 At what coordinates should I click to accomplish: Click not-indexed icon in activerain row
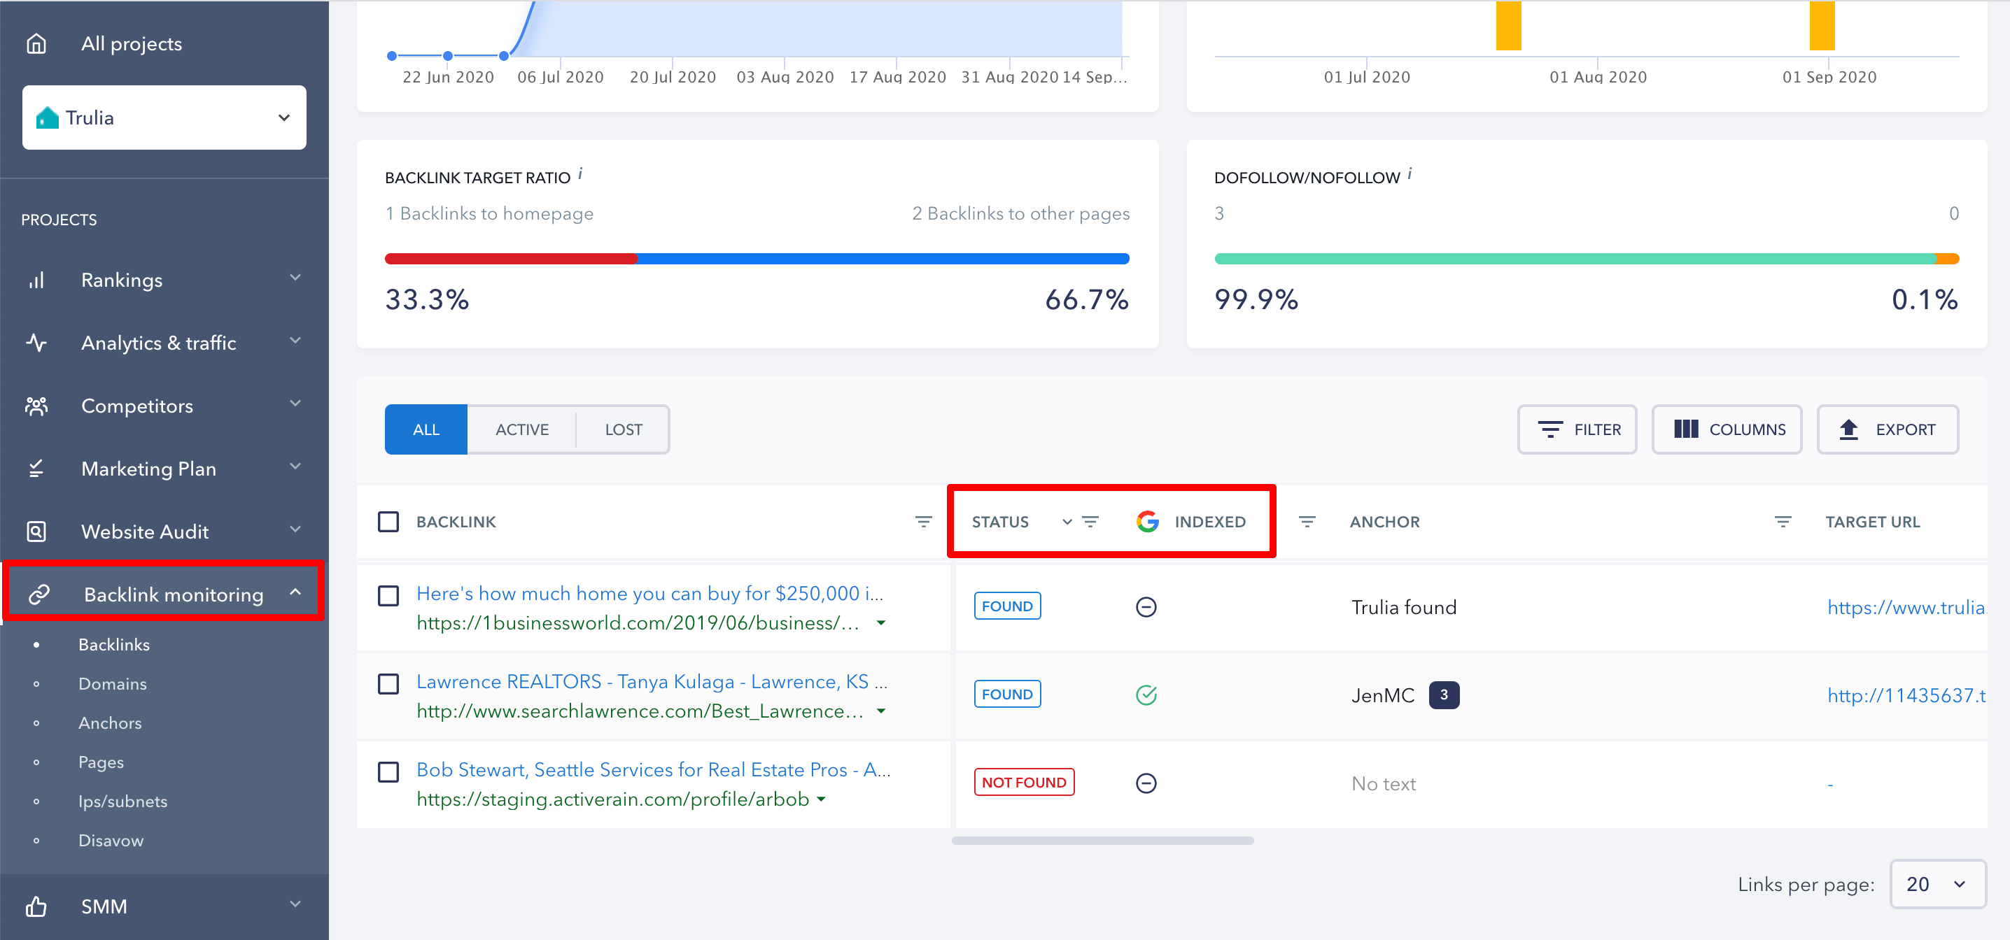pyautogui.click(x=1146, y=783)
